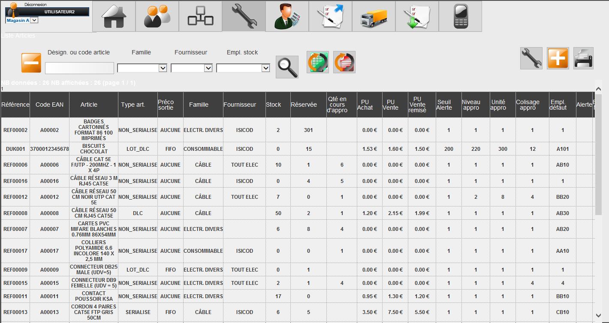The image size is (609, 323).
Task: Click the orange minus icon
Action: (31, 63)
